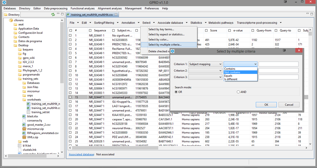Click the good_master_2.csv file icon
The width and height of the screenshot is (317, 168).
[x=24, y=125]
